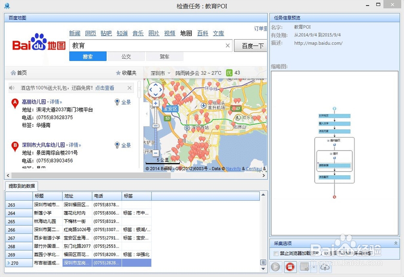This screenshot has height=277, width=404.
Task: Click data table scroll down arrow
Action: point(263,269)
